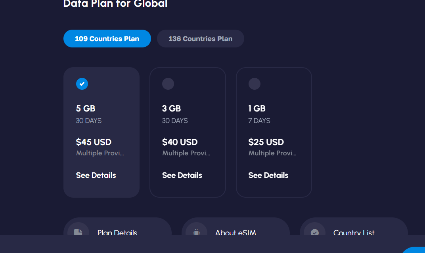
Task: Select the 3 GB plan radio circle
Action: (x=168, y=84)
